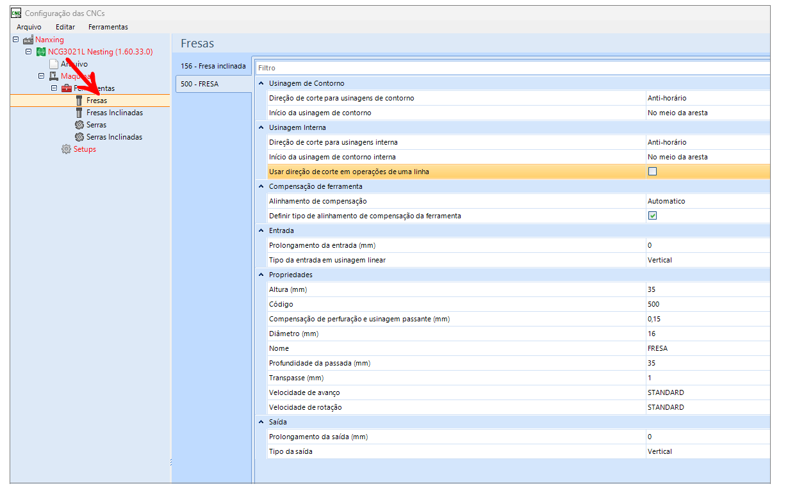Edit 'Transpasse (mm)' value 1
This screenshot has width=788, height=500.
pos(707,378)
